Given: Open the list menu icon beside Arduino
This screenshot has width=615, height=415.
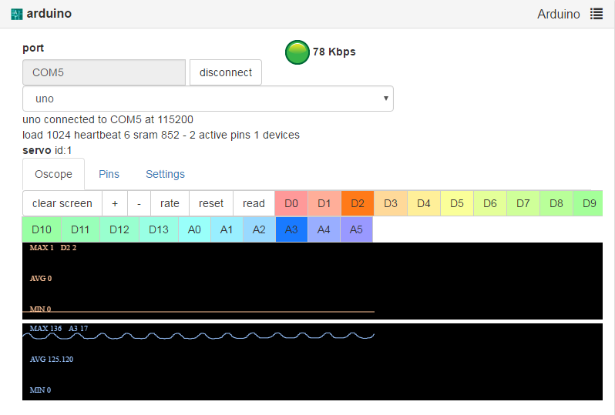Looking at the screenshot, I should click(597, 14).
